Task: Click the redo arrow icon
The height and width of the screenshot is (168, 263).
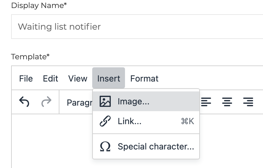Action: (x=46, y=102)
